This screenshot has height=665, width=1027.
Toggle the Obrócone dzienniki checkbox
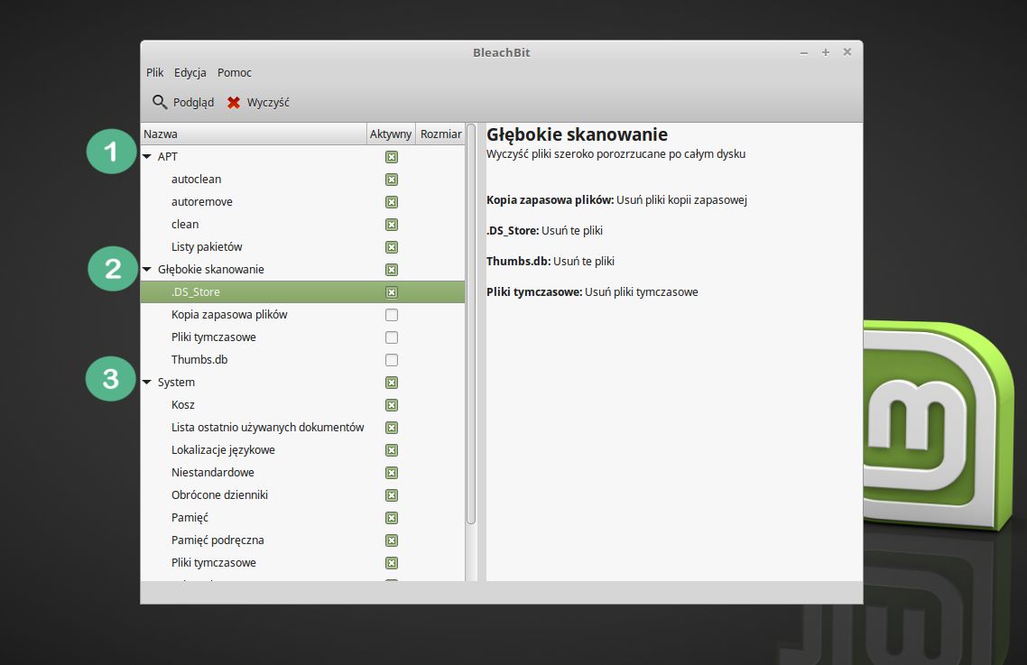pos(392,495)
